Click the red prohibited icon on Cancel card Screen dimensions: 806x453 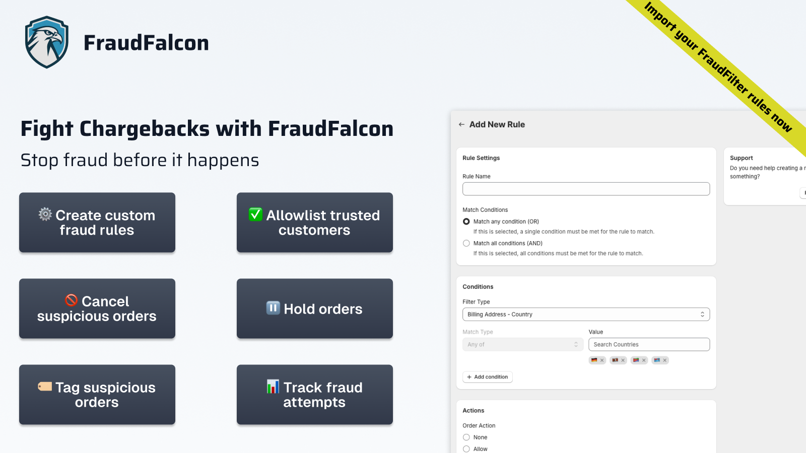[x=72, y=300]
